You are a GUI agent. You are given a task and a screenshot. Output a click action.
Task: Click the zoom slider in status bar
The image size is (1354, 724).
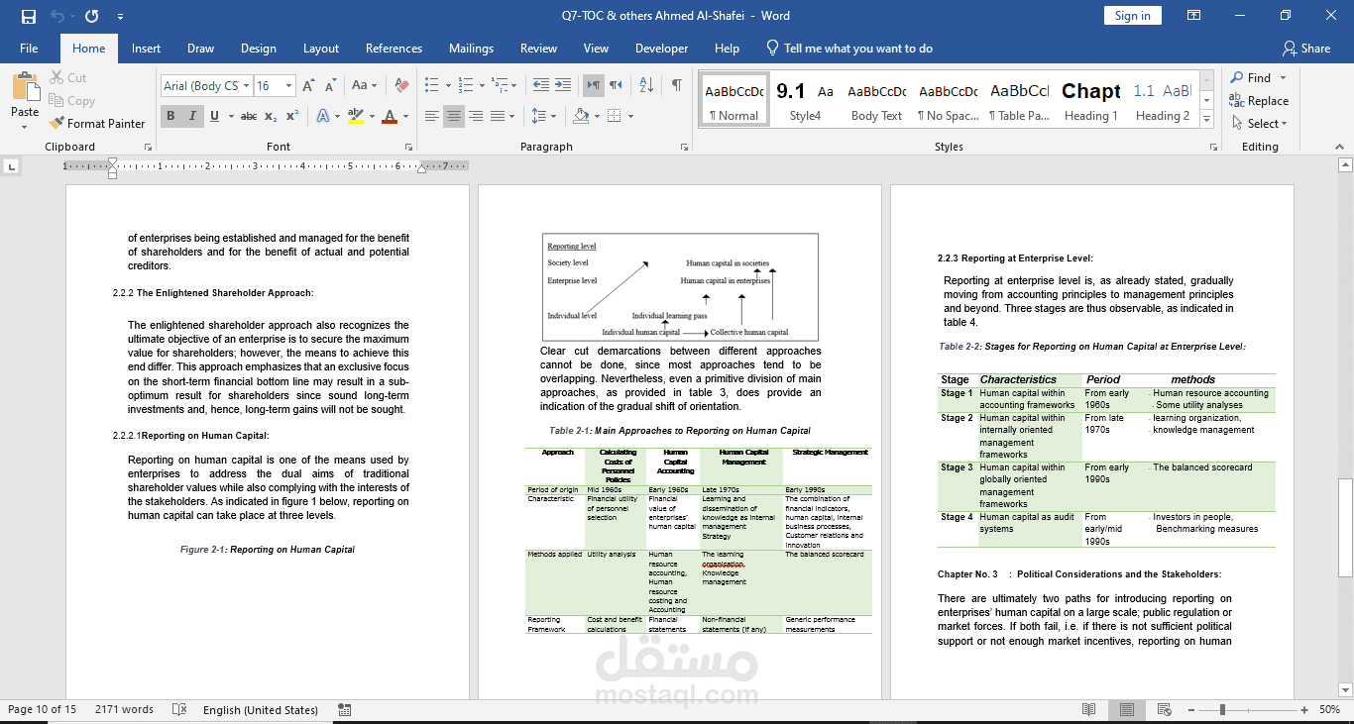[1250, 710]
